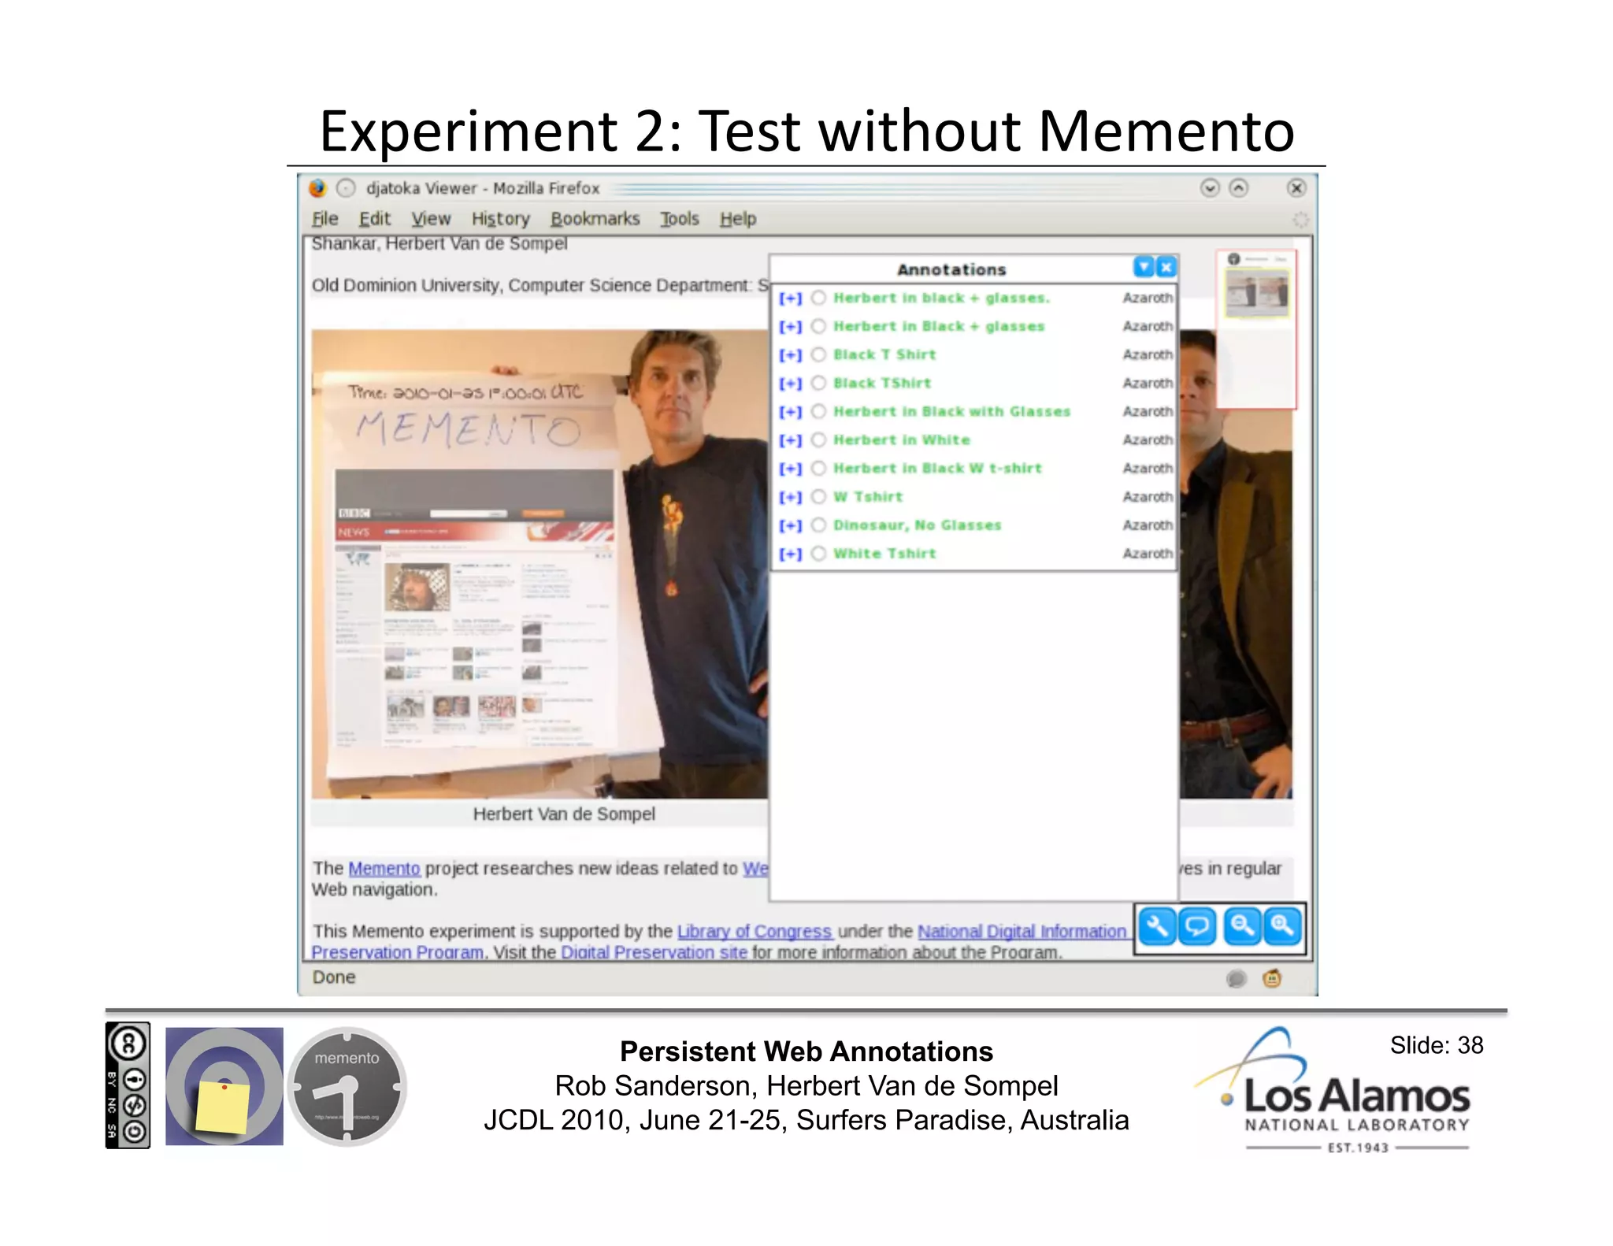Click the Azaroth author on 'White Tshirt' row
The height and width of the screenshot is (1246, 1613).
pos(1148,553)
